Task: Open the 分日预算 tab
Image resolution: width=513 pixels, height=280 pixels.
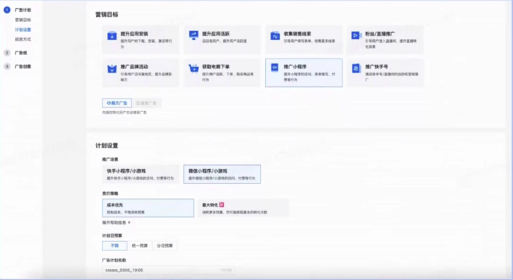Action: (x=165, y=245)
